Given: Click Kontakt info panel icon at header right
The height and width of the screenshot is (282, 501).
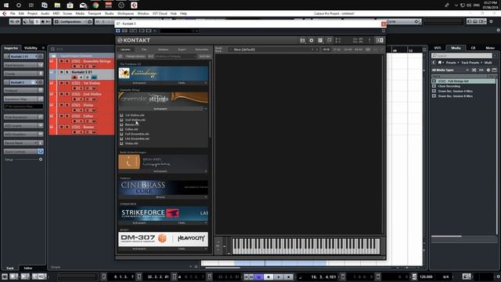Looking at the screenshot, I should tap(380, 40).
